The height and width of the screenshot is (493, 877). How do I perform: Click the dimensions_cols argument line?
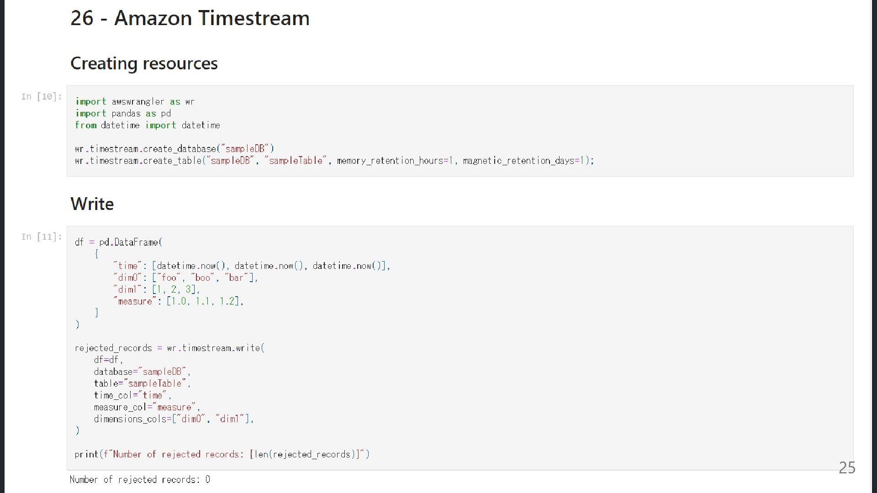pyautogui.click(x=174, y=419)
